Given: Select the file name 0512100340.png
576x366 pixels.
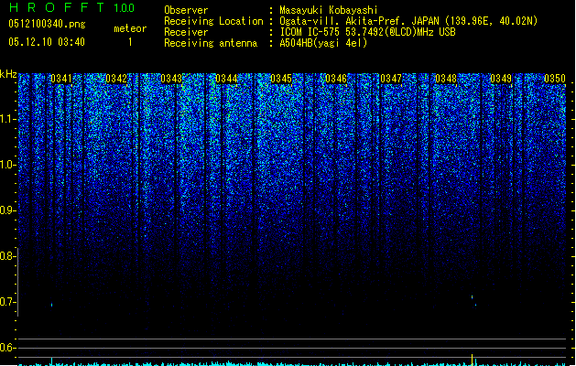Looking at the screenshot, I should [47, 24].
